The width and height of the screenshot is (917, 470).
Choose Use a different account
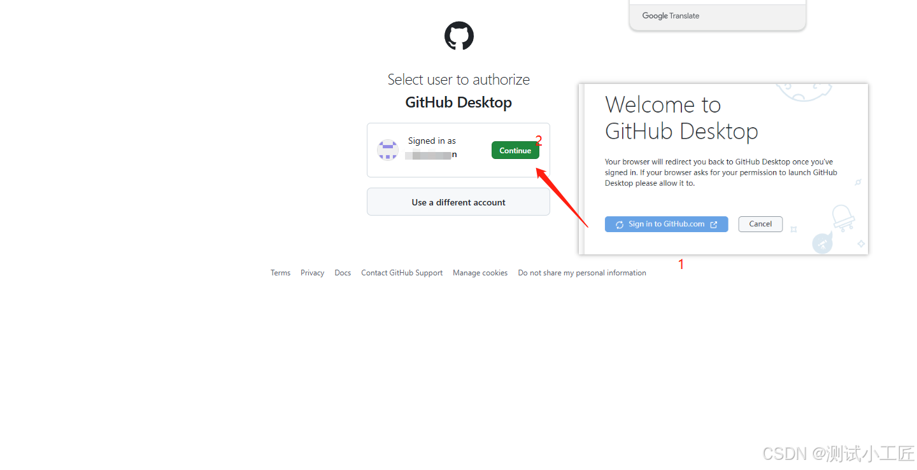click(458, 202)
